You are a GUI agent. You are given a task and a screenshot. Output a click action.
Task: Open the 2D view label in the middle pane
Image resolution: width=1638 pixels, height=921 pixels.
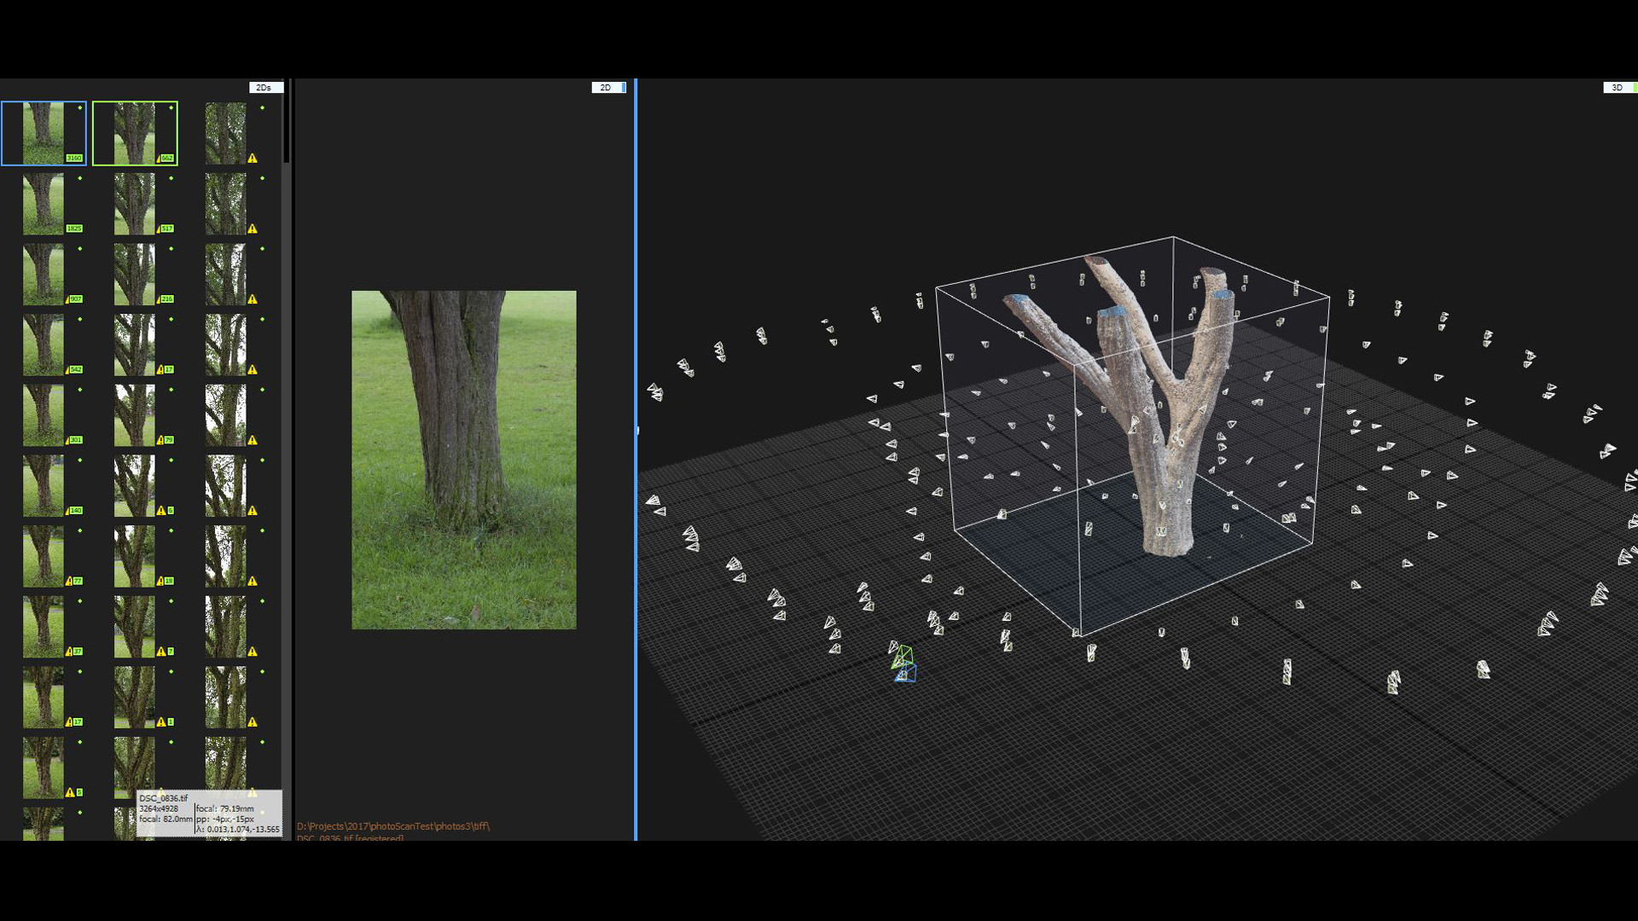pos(607,88)
